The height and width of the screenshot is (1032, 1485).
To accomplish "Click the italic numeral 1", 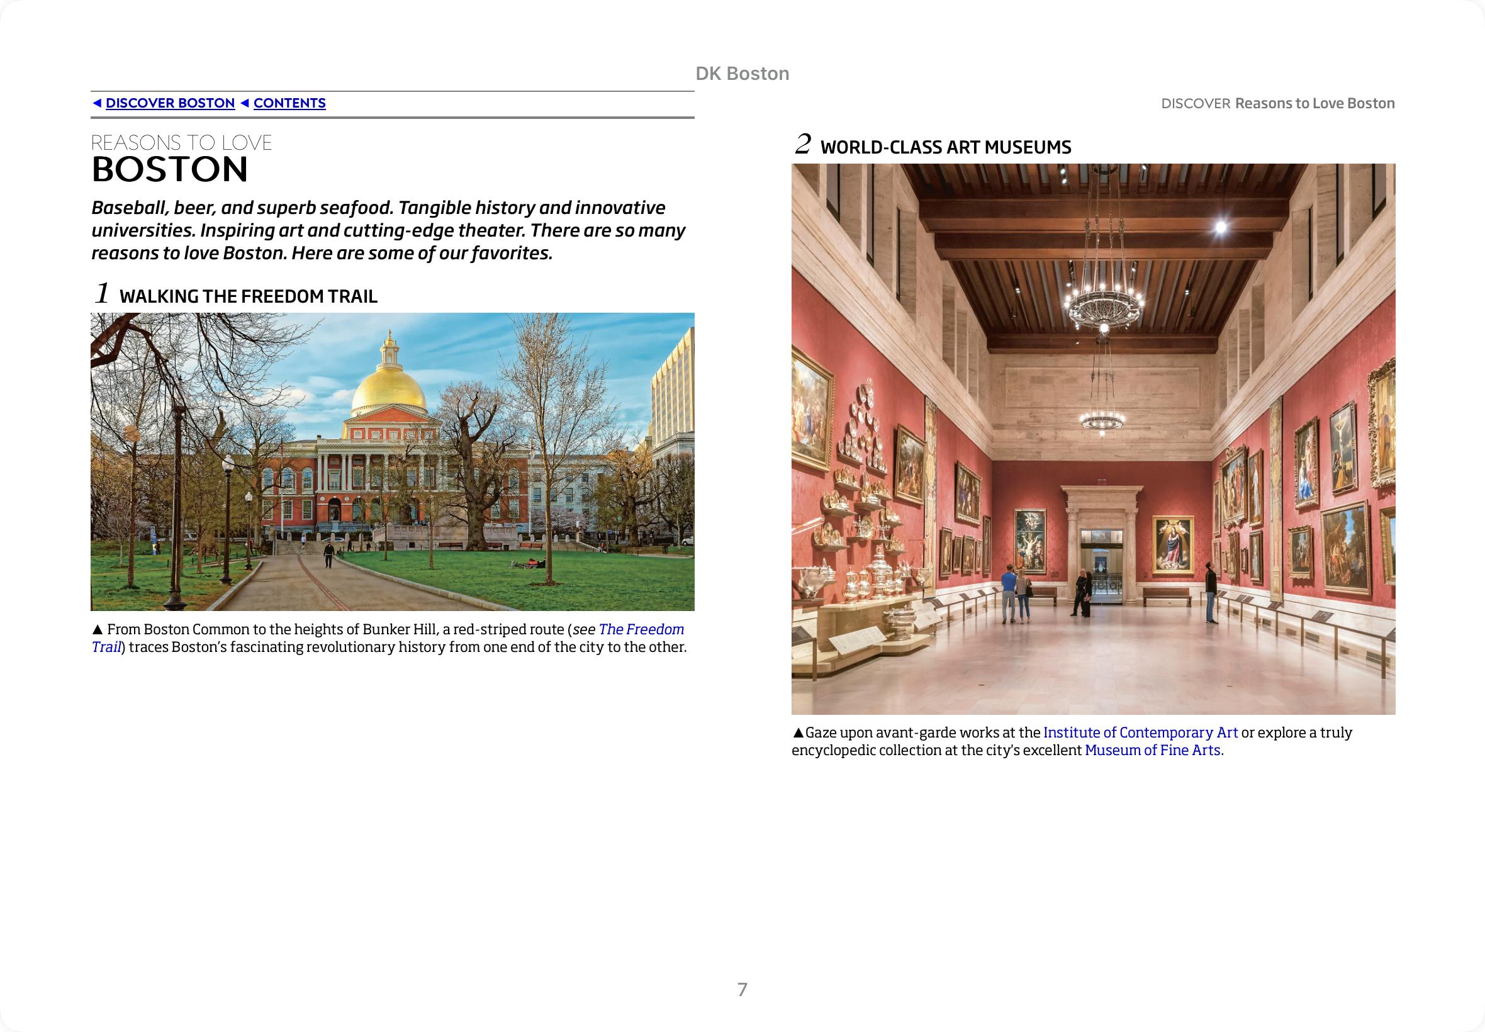I will tap(102, 293).
